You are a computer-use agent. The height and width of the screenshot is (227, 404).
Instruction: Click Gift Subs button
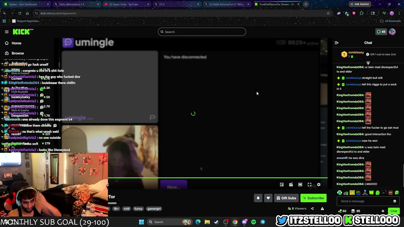286,198
